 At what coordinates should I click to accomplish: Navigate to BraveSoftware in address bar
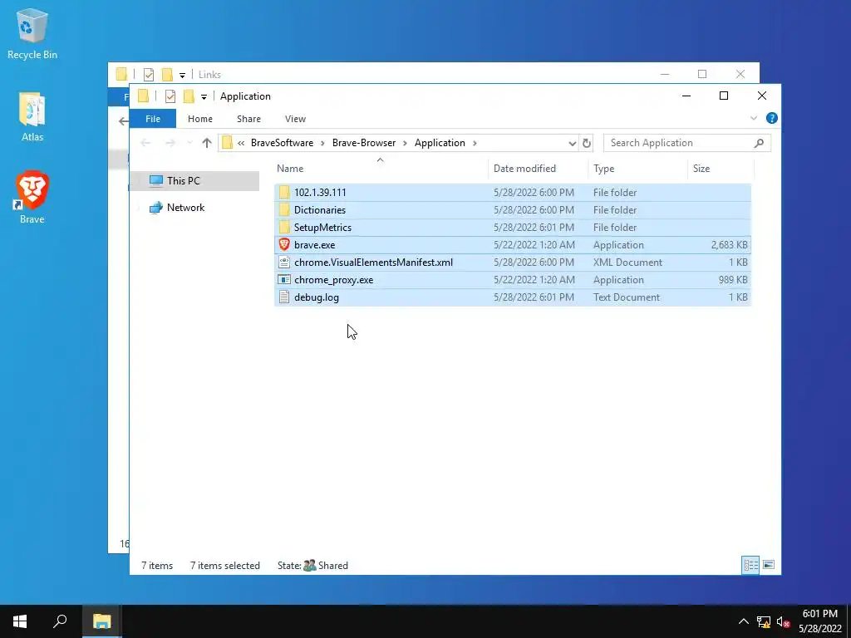tap(282, 143)
